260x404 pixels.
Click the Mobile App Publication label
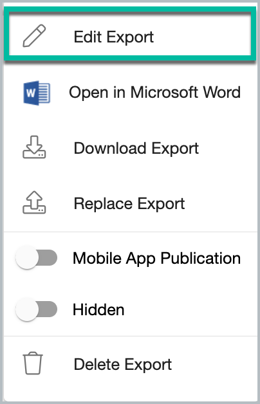[x=156, y=258]
